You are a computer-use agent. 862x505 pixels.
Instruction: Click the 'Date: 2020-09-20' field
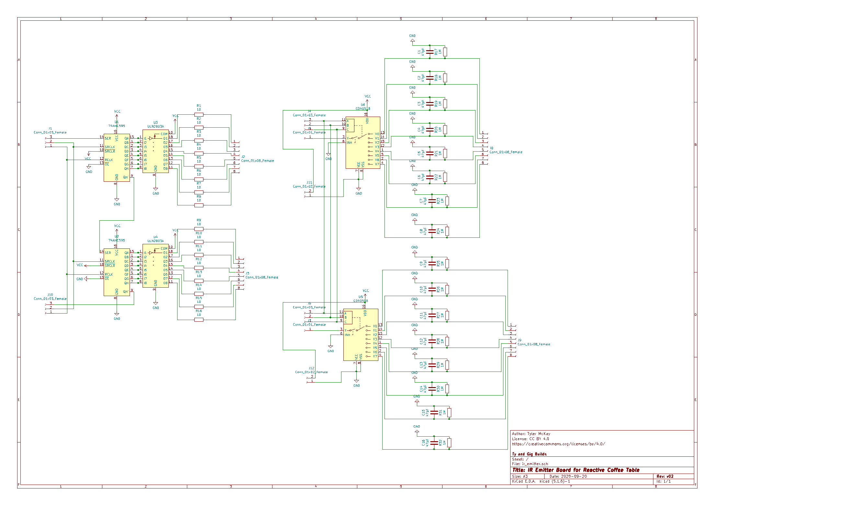tap(568, 476)
